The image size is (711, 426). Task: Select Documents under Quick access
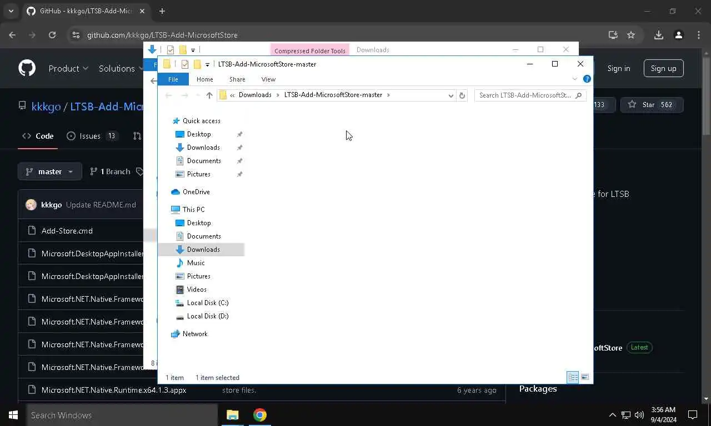coord(204,161)
